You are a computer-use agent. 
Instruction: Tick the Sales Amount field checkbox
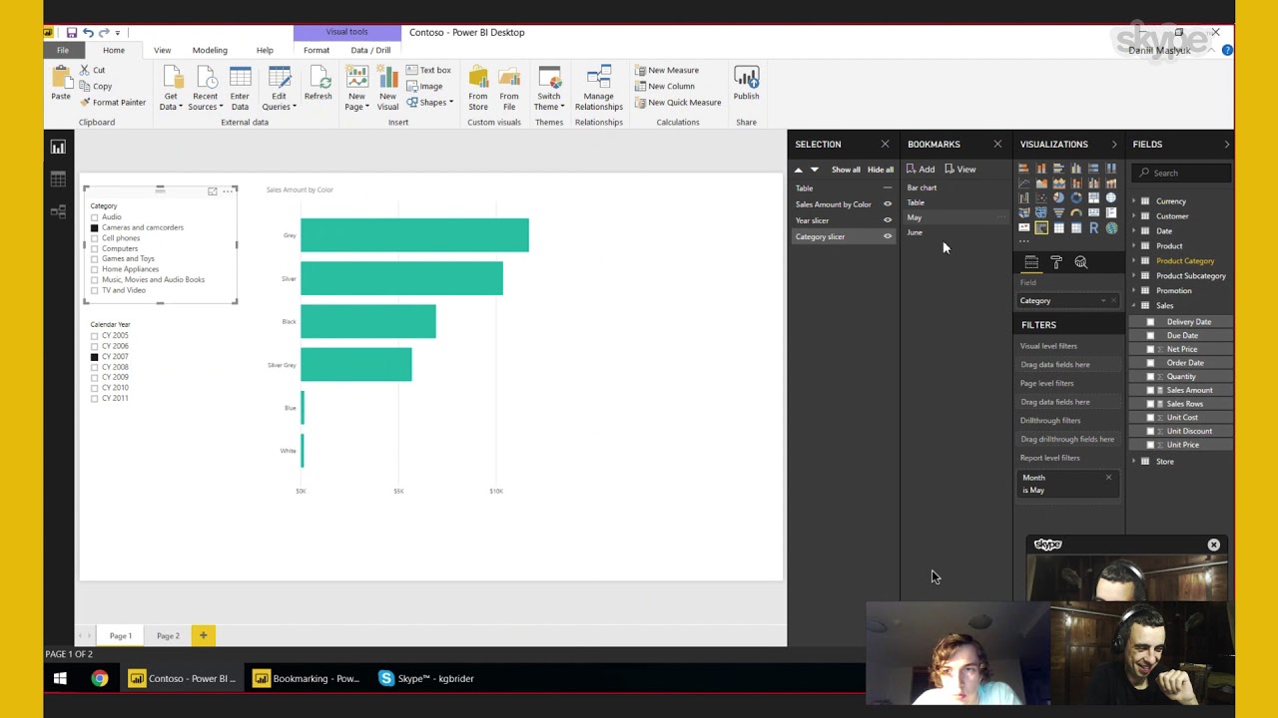click(x=1150, y=390)
